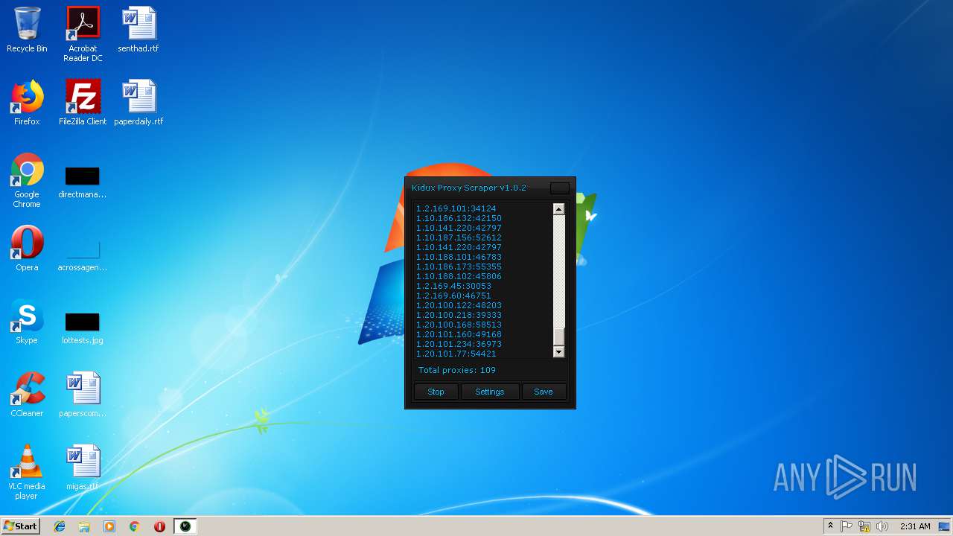
Task: Select paperdaily.rtf desktop file
Action: [138, 103]
